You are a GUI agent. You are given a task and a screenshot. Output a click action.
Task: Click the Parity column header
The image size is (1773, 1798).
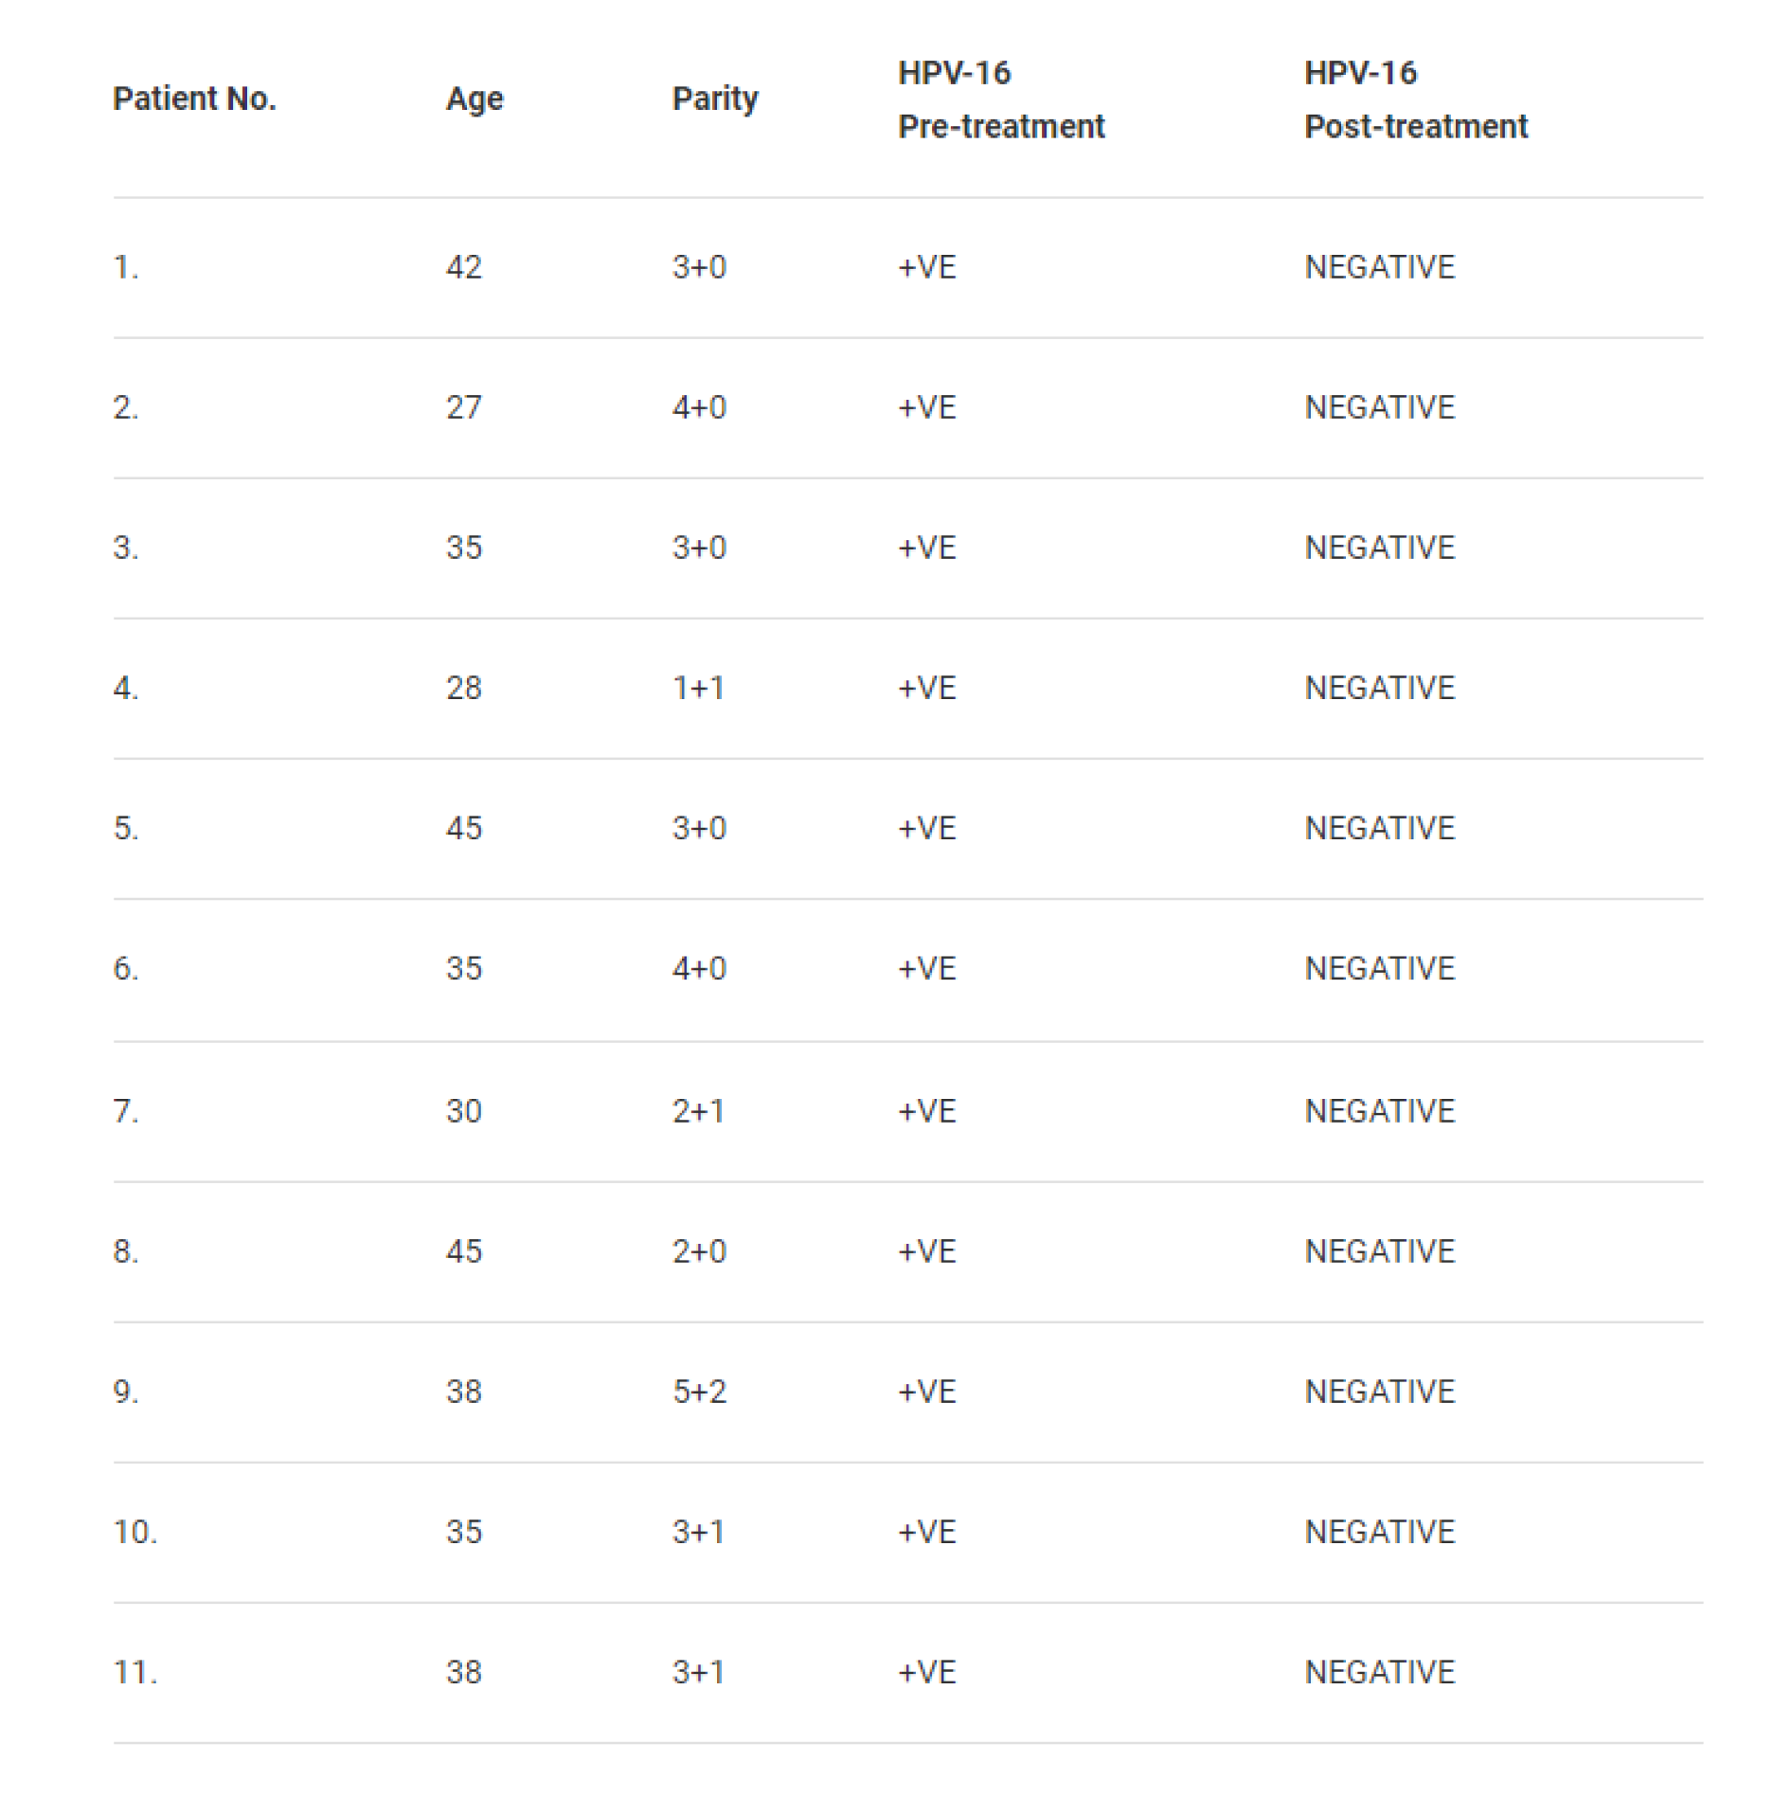point(715,99)
